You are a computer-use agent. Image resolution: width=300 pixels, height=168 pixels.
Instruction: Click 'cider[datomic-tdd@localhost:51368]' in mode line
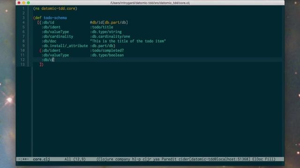(214, 159)
